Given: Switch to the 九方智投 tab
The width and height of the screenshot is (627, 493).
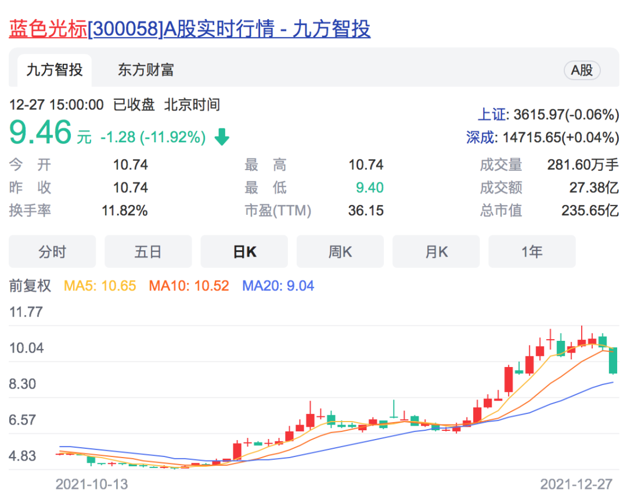Looking at the screenshot, I should (x=55, y=70).
